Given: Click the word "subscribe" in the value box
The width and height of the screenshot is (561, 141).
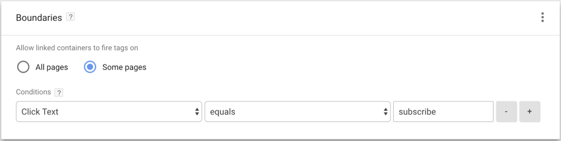Looking at the screenshot, I should [417, 112].
